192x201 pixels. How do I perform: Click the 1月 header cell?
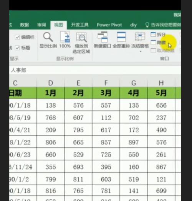pos(51,93)
